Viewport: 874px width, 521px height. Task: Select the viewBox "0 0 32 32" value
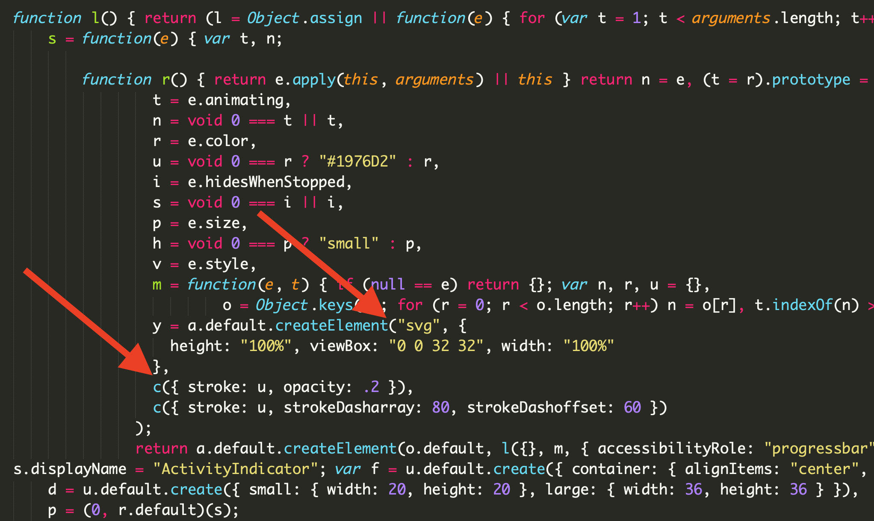436,346
